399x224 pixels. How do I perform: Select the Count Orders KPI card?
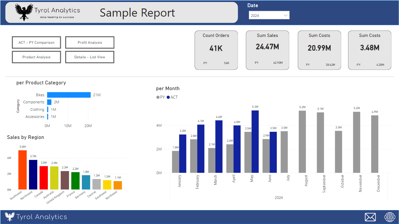(x=216, y=50)
